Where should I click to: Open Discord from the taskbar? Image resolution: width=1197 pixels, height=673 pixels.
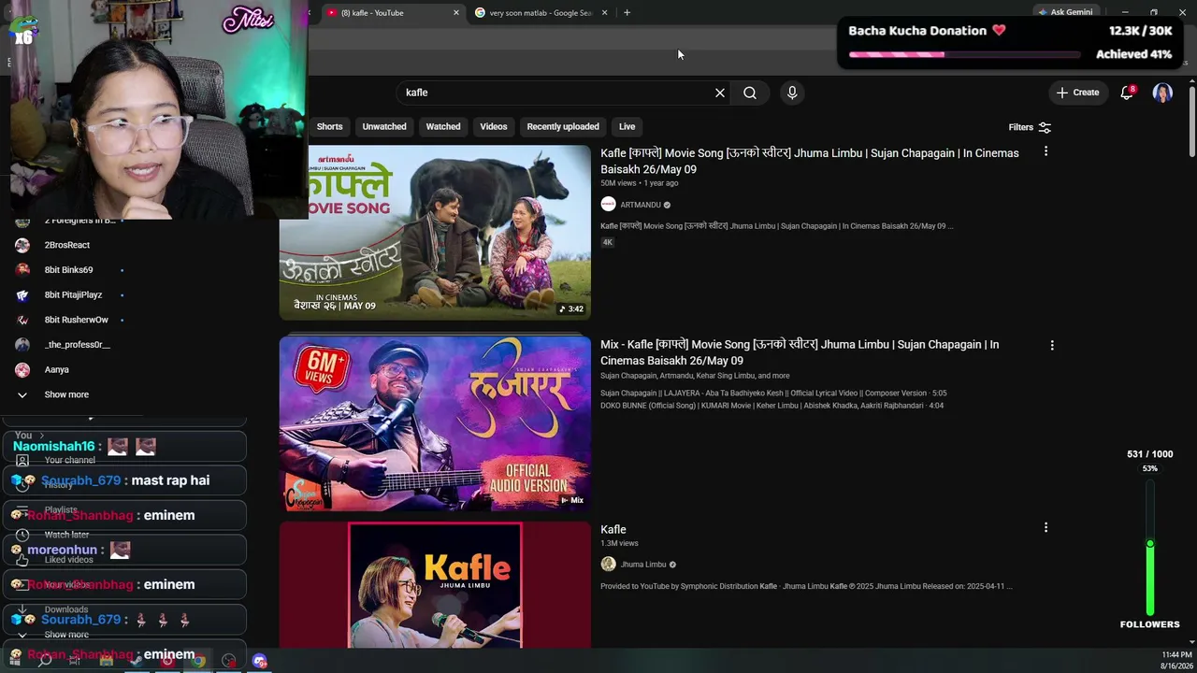260,661
